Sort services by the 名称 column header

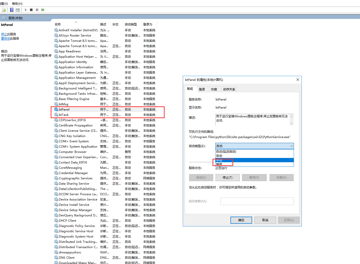point(76,24)
